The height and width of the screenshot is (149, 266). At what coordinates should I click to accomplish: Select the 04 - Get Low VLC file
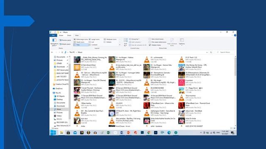[90, 75]
